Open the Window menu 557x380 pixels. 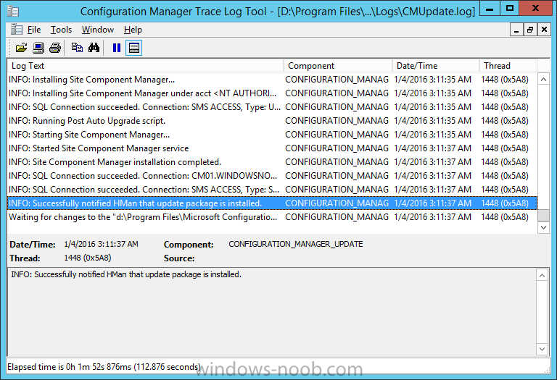pos(98,30)
